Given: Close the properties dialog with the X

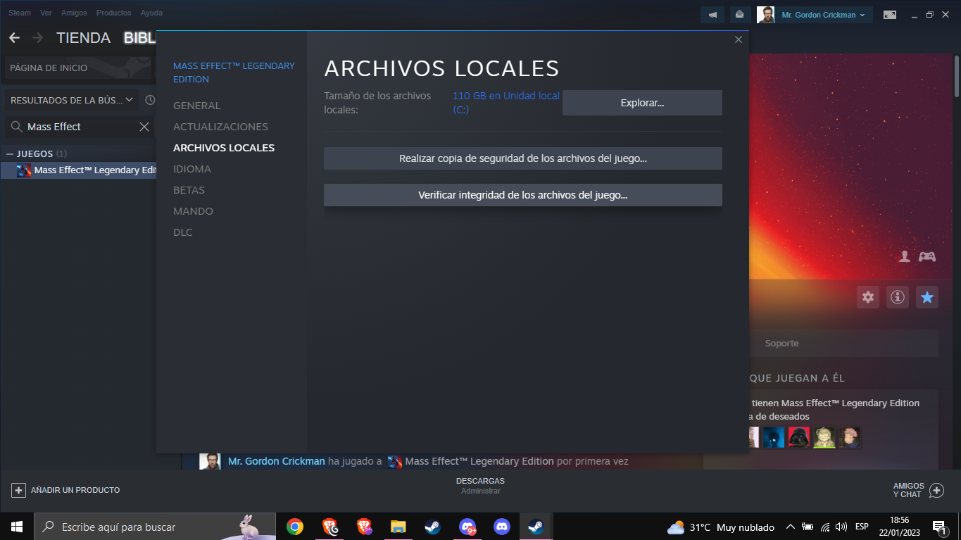Looking at the screenshot, I should pos(739,40).
